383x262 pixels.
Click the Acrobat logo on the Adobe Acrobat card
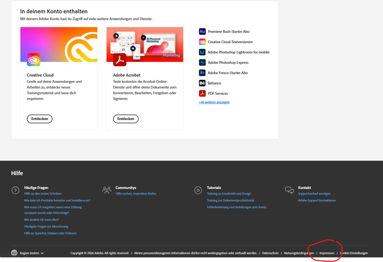[x=120, y=59]
